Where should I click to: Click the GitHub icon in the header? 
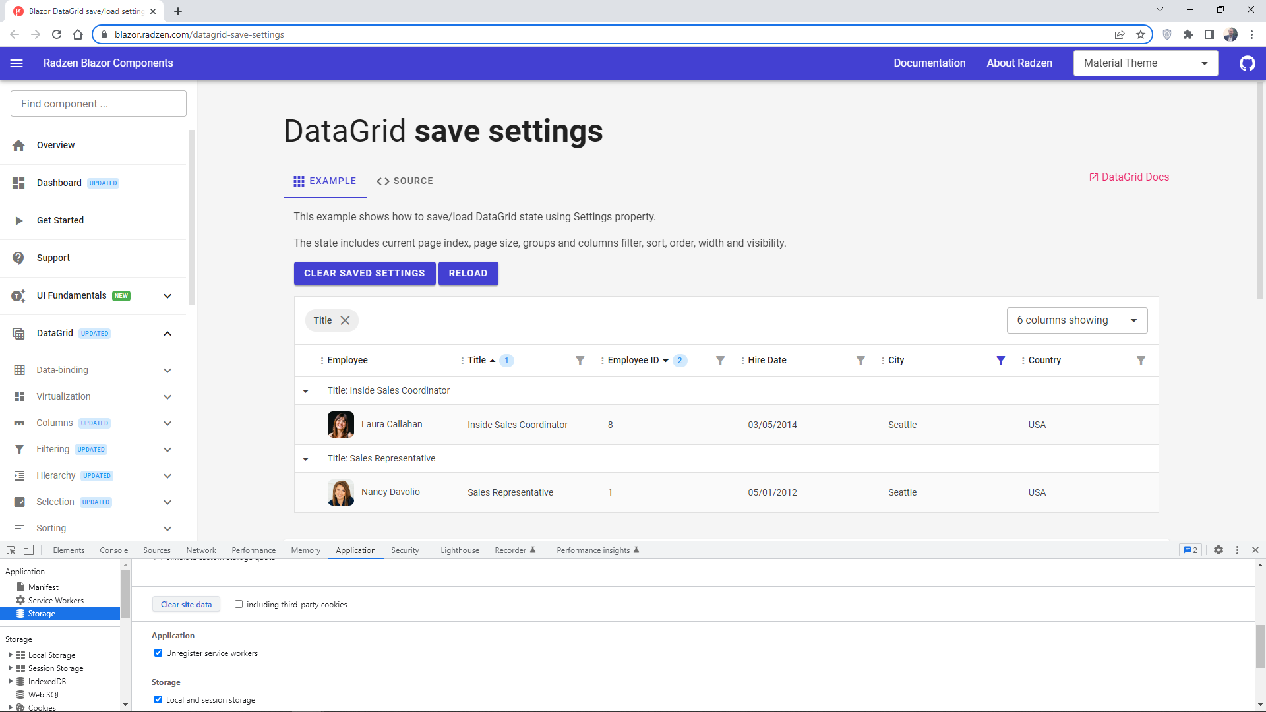1247,63
